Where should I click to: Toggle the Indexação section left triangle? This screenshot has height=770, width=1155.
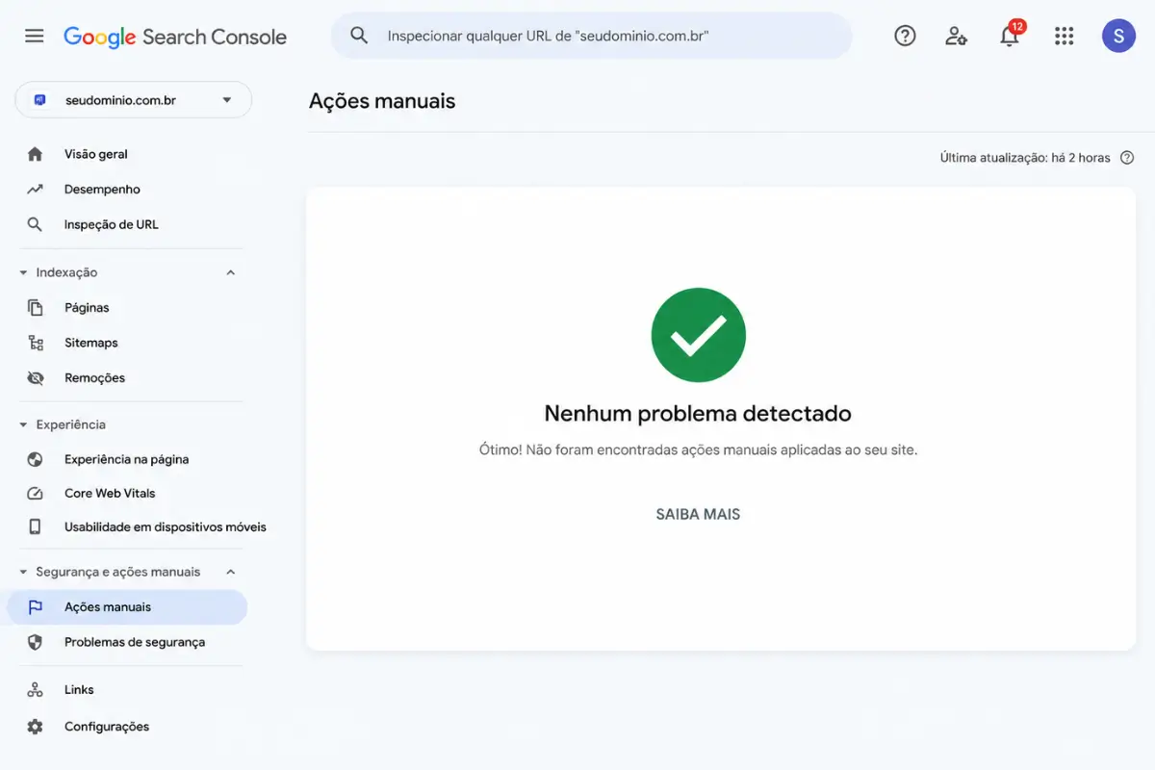(x=23, y=272)
